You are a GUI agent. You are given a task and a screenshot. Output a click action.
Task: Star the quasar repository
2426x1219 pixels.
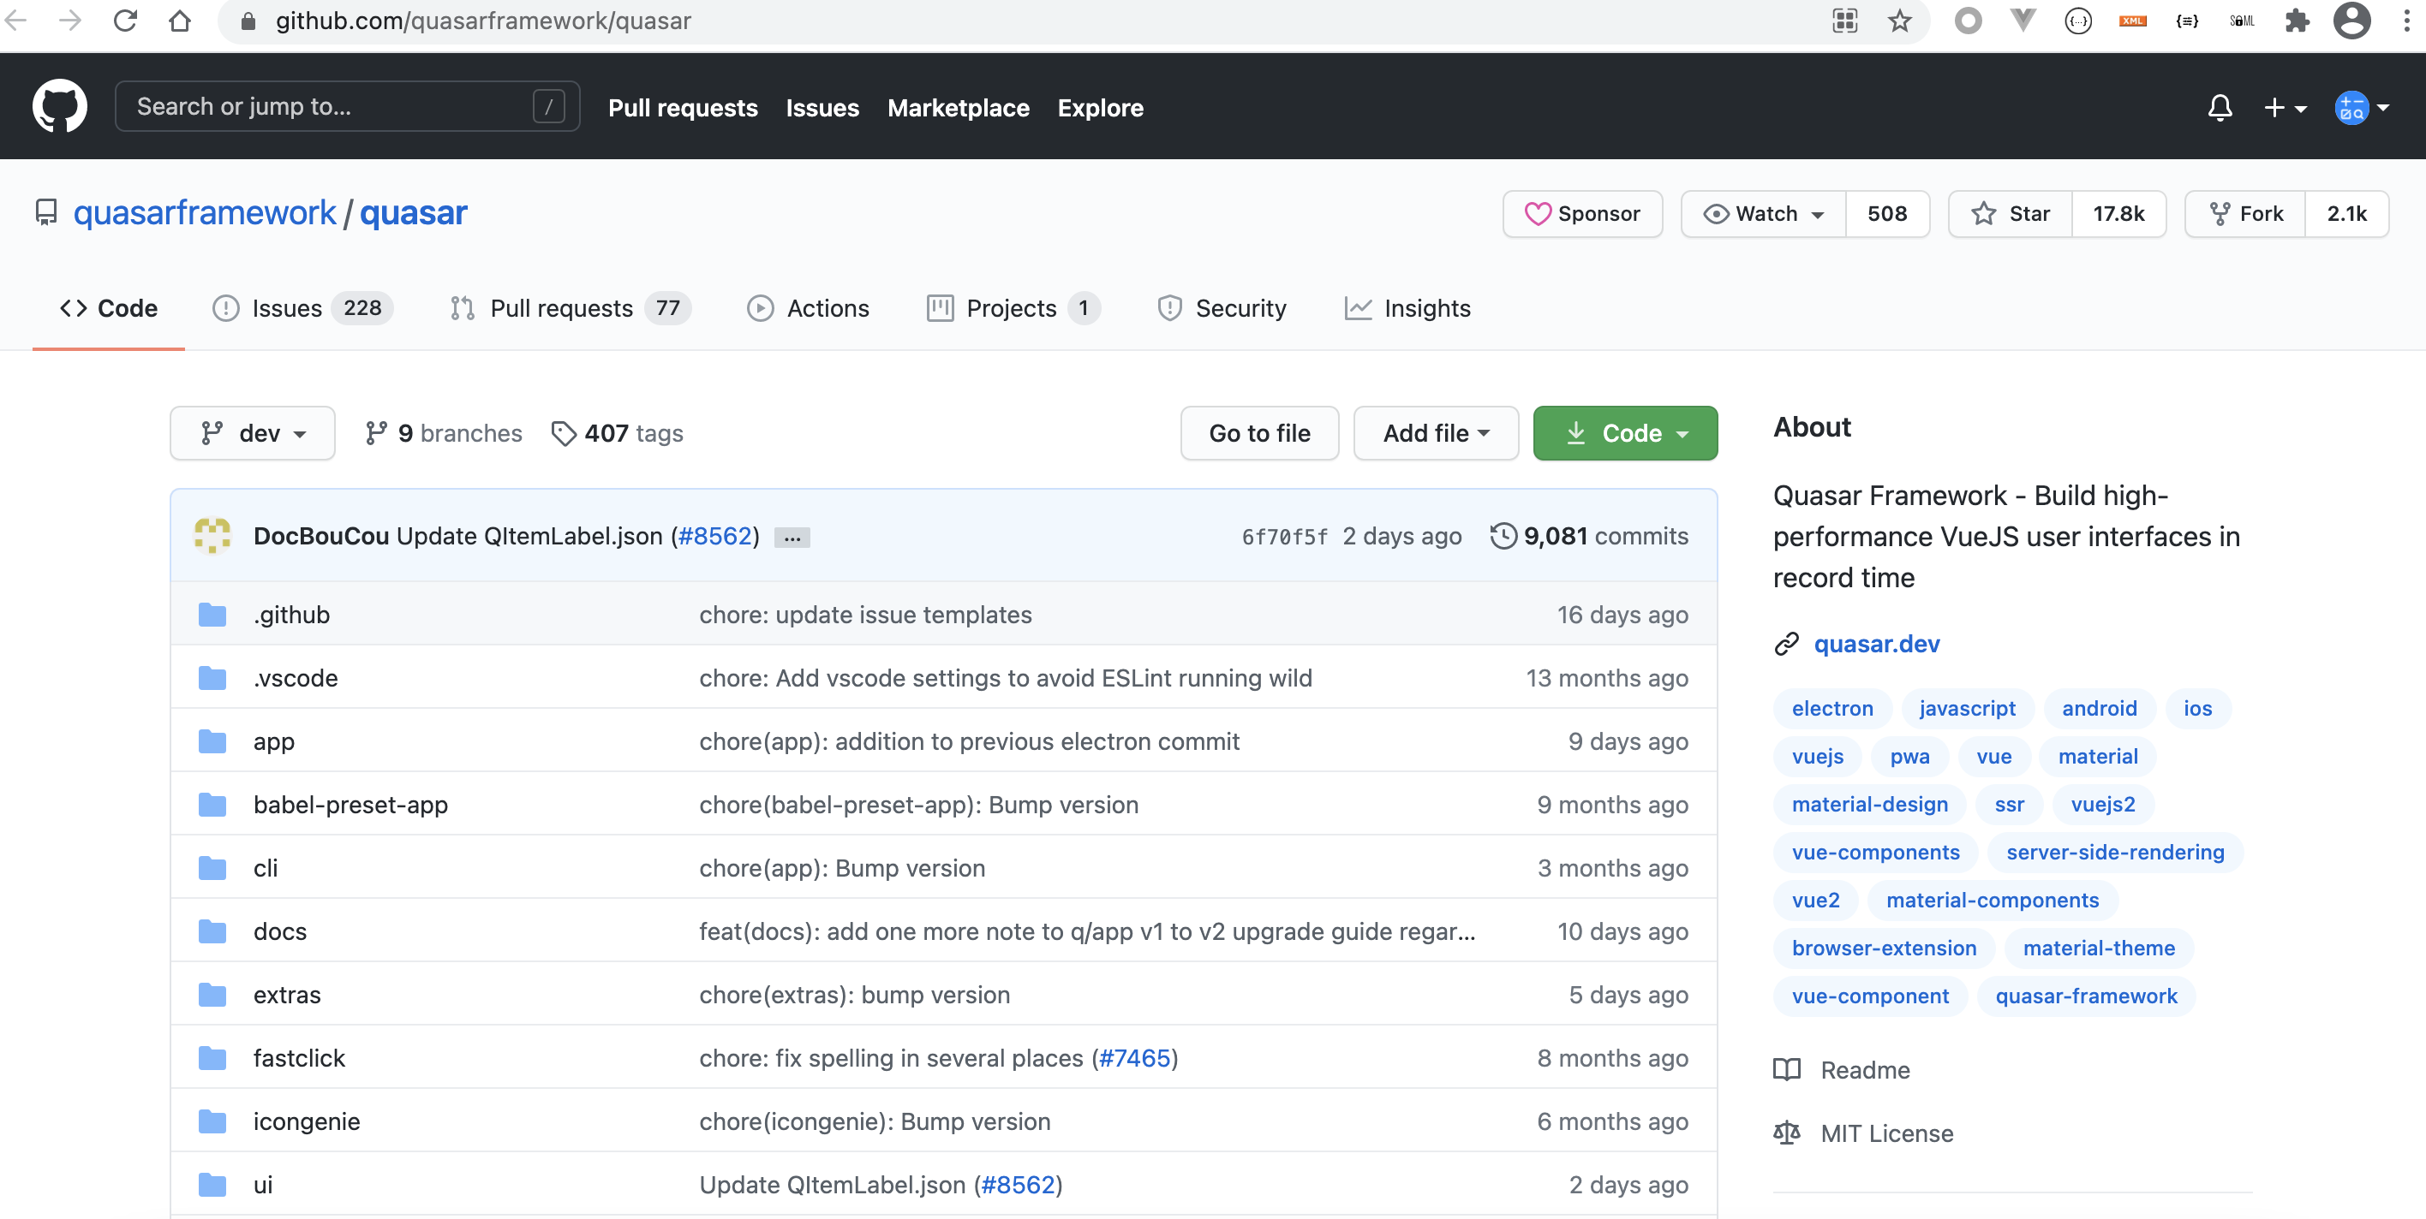click(2010, 214)
